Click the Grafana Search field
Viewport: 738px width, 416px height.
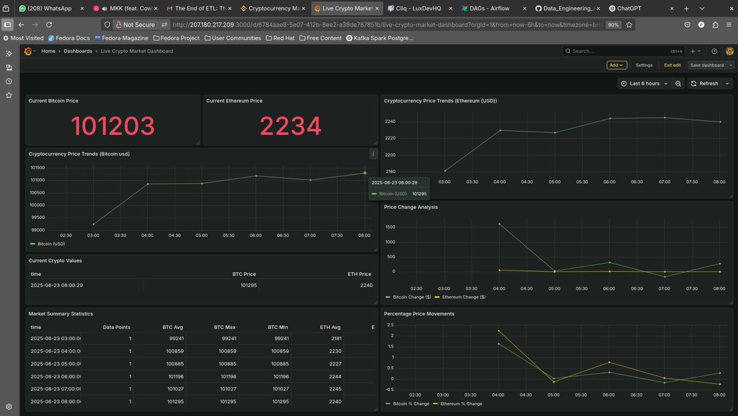(624, 52)
